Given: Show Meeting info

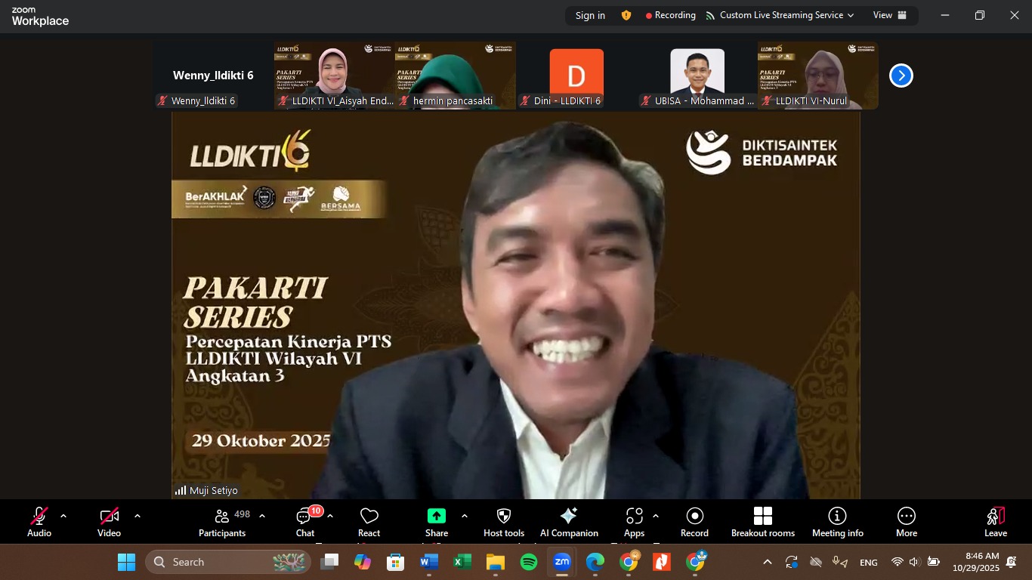Looking at the screenshot, I should (837, 520).
